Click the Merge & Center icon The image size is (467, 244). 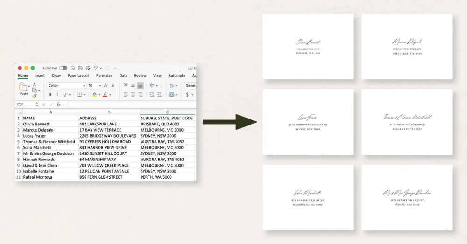coord(171,95)
